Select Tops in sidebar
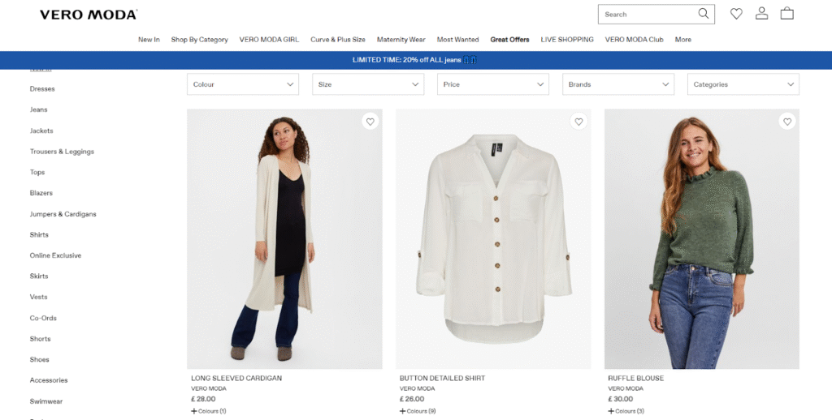Image resolution: width=832 pixels, height=420 pixels. click(x=37, y=172)
